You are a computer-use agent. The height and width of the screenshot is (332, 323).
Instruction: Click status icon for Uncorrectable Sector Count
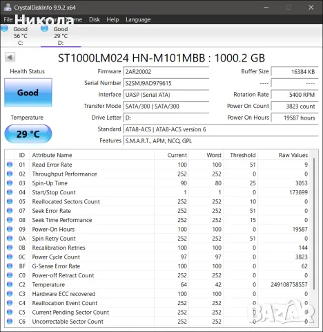click(x=10, y=321)
